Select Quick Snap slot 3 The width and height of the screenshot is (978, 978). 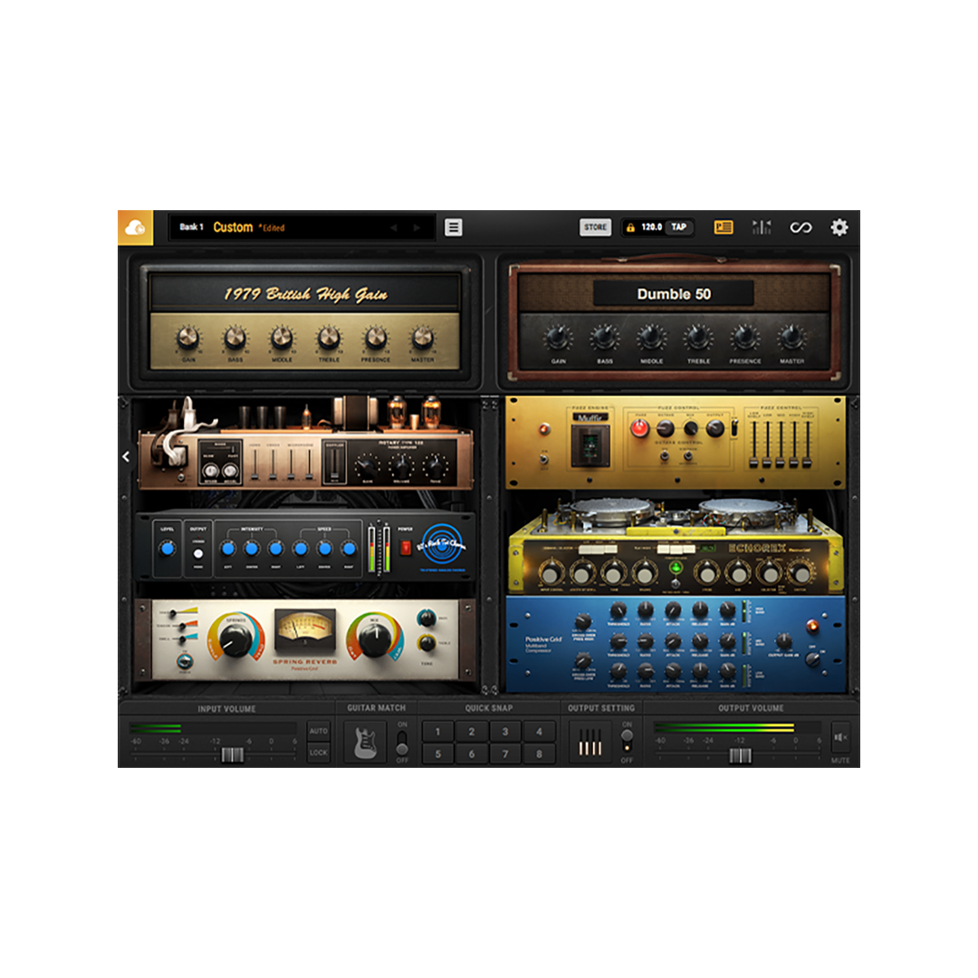(503, 732)
